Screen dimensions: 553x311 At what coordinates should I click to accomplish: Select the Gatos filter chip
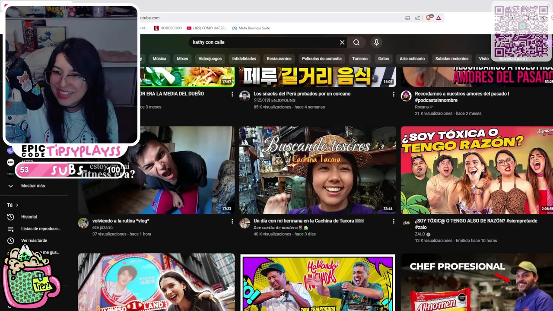(384, 59)
